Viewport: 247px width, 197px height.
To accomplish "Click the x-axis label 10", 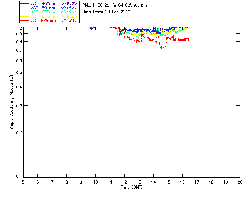I will 95,182.
